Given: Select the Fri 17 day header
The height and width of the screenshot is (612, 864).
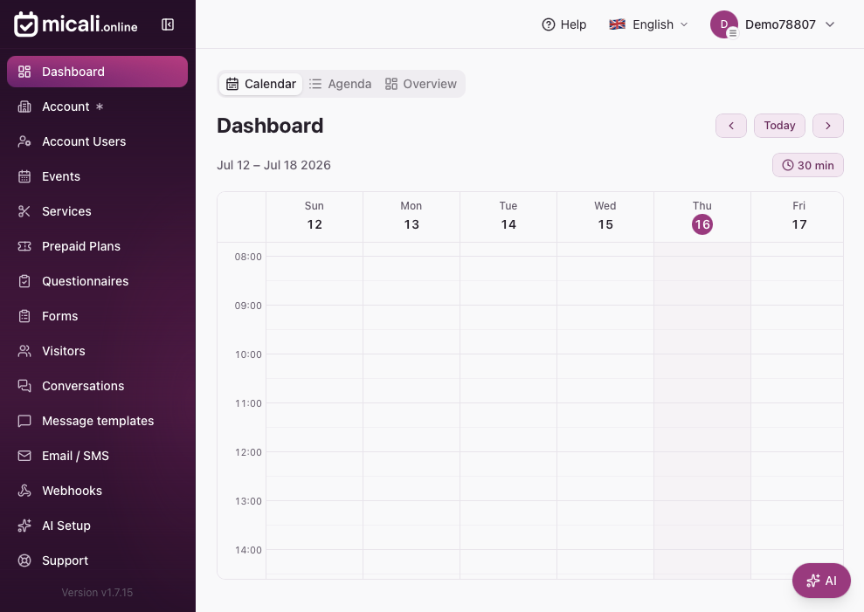Looking at the screenshot, I should coord(798,217).
